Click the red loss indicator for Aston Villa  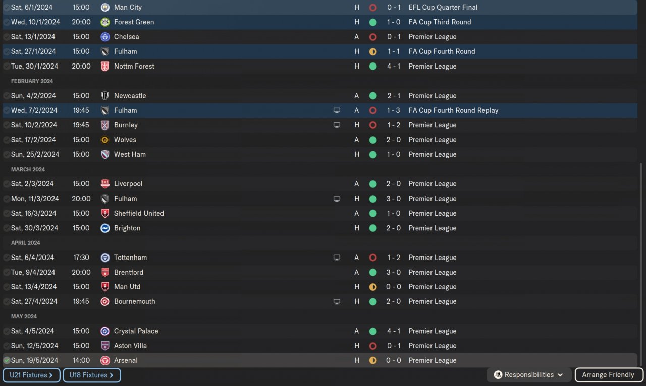(373, 346)
